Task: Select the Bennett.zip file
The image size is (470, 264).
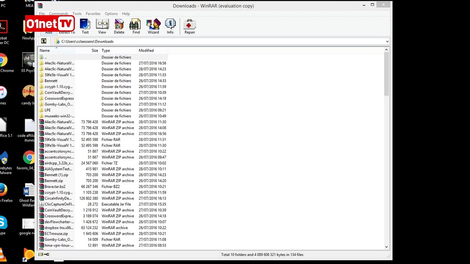Action: pos(103,181)
